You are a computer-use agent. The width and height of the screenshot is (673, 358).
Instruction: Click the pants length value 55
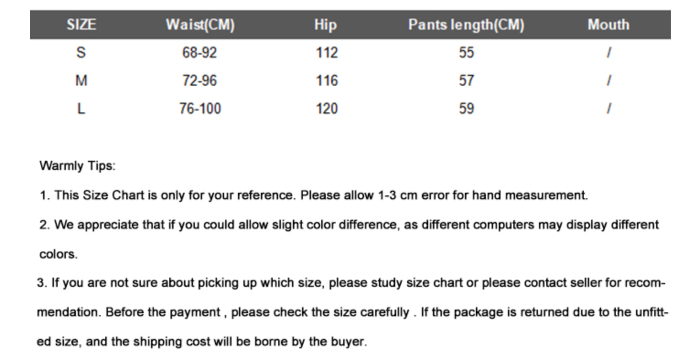467,53
